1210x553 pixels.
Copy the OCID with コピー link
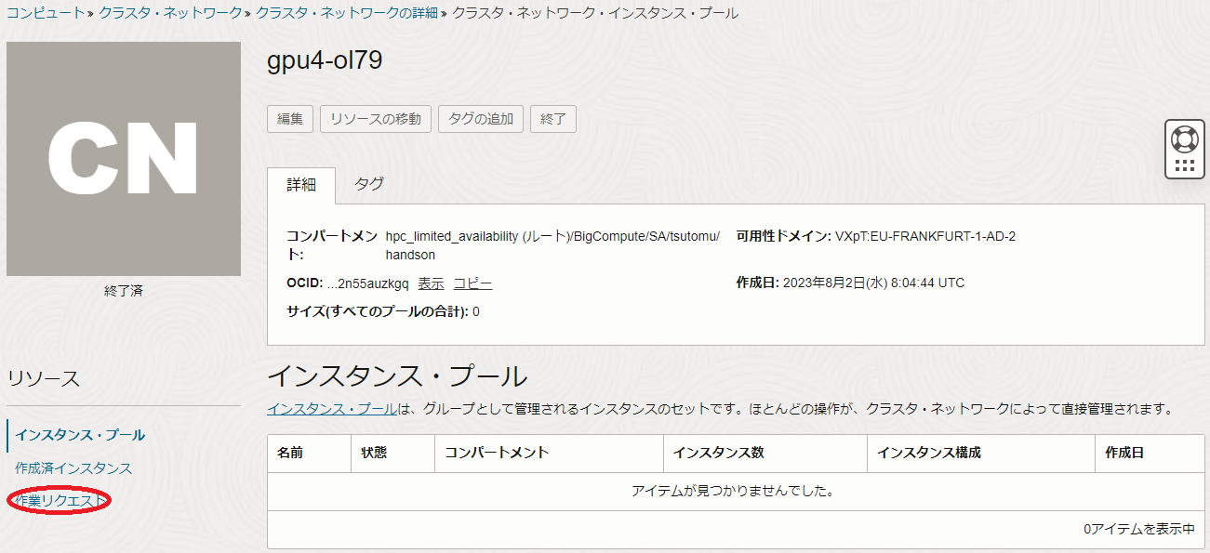(x=472, y=283)
